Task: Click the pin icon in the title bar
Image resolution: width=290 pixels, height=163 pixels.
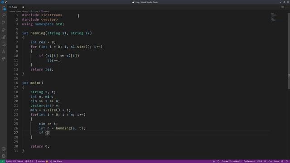Action: (6, 2)
